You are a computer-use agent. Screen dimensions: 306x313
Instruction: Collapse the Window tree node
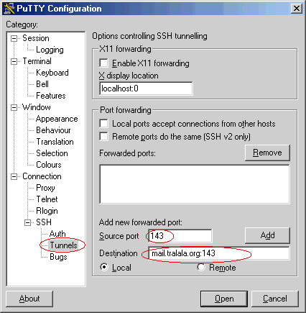pos(14,108)
